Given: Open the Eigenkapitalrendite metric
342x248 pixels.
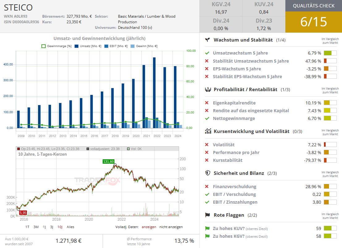Looking at the screenshot, I should [x=234, y=103].
